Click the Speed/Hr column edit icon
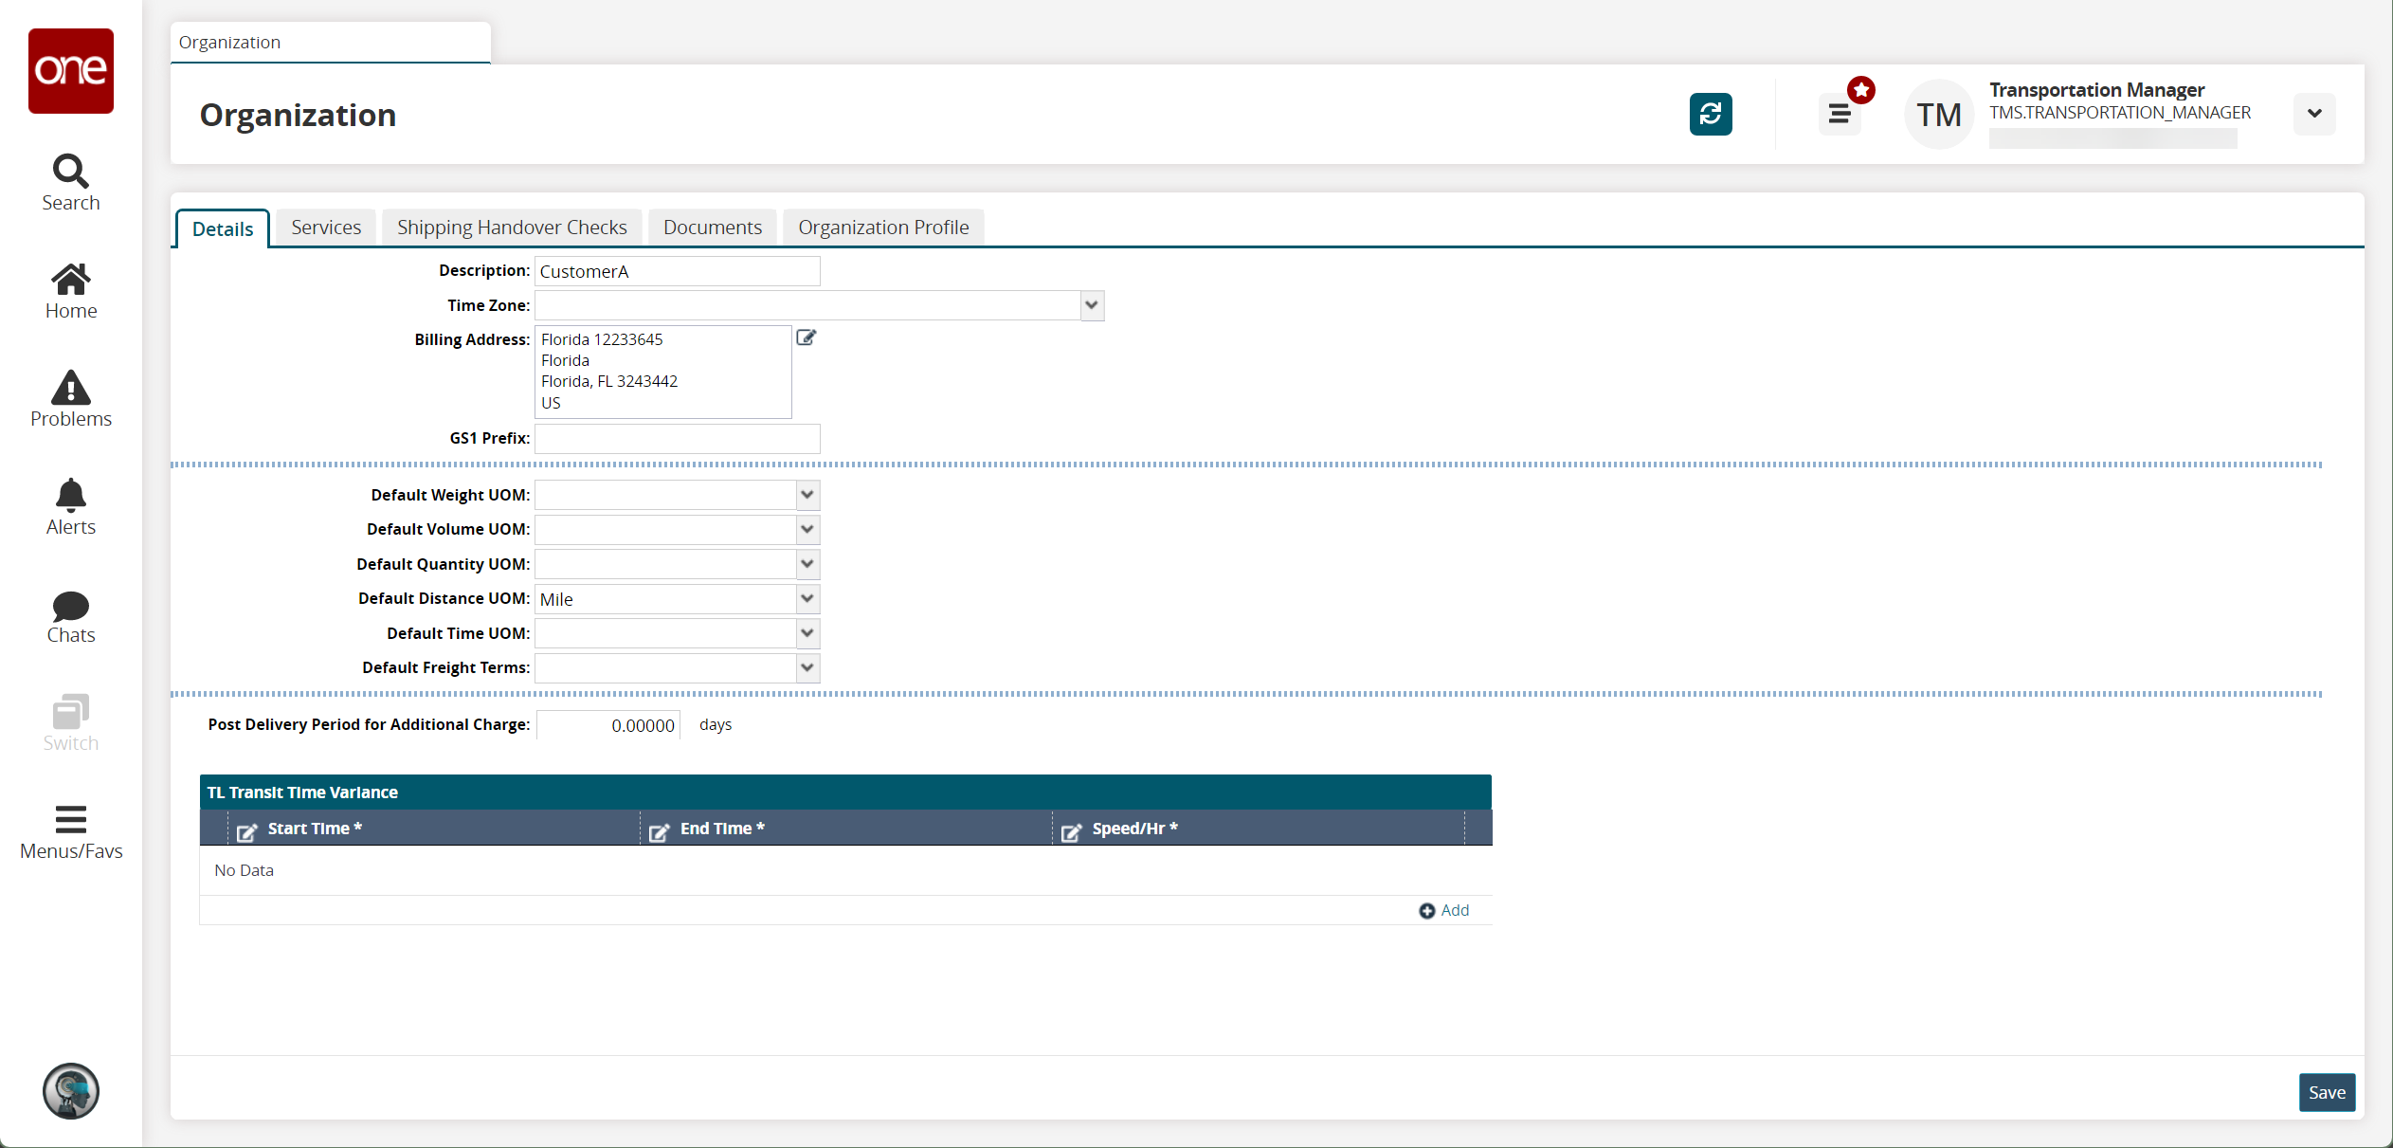2393x1148 pixels. point(1071,832)
